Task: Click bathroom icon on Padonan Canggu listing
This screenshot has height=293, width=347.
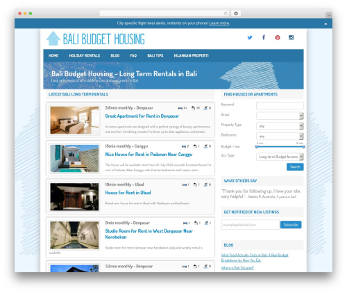Action: point(195,146)
